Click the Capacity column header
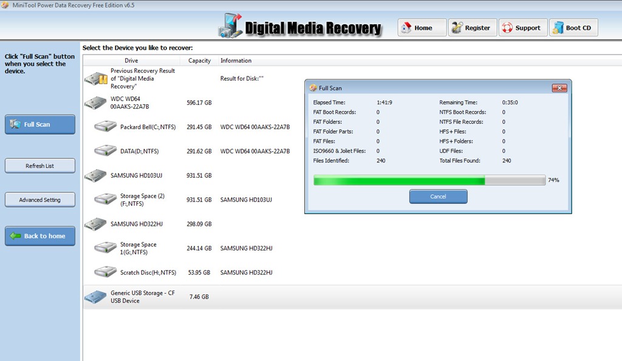 pyautogui.click(x=199, y=61)
